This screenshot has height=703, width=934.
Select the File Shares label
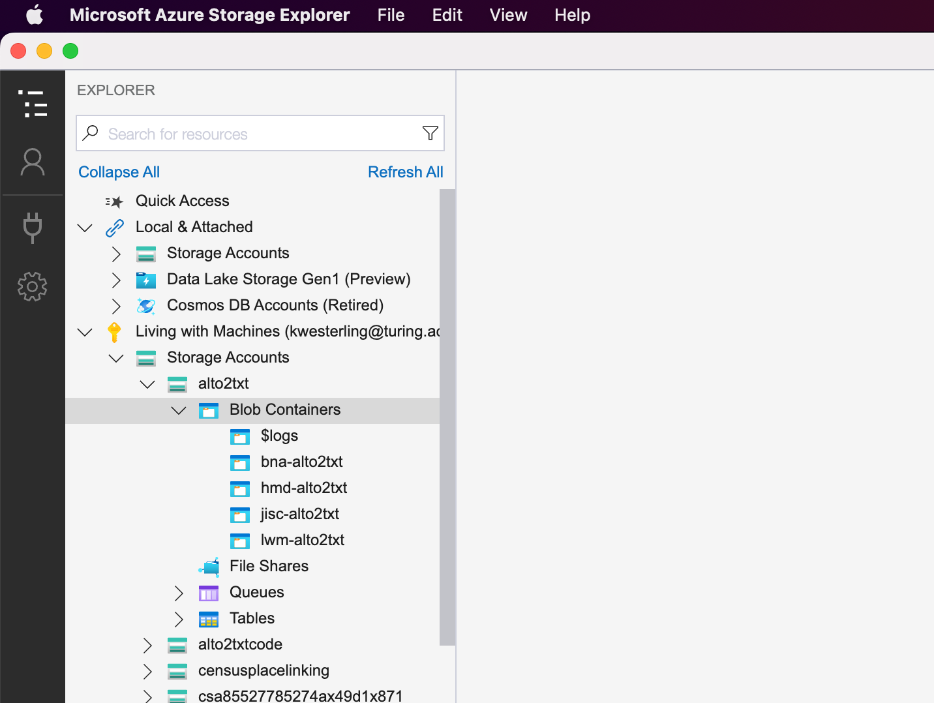pyautogui.click(x=269, y=566)
